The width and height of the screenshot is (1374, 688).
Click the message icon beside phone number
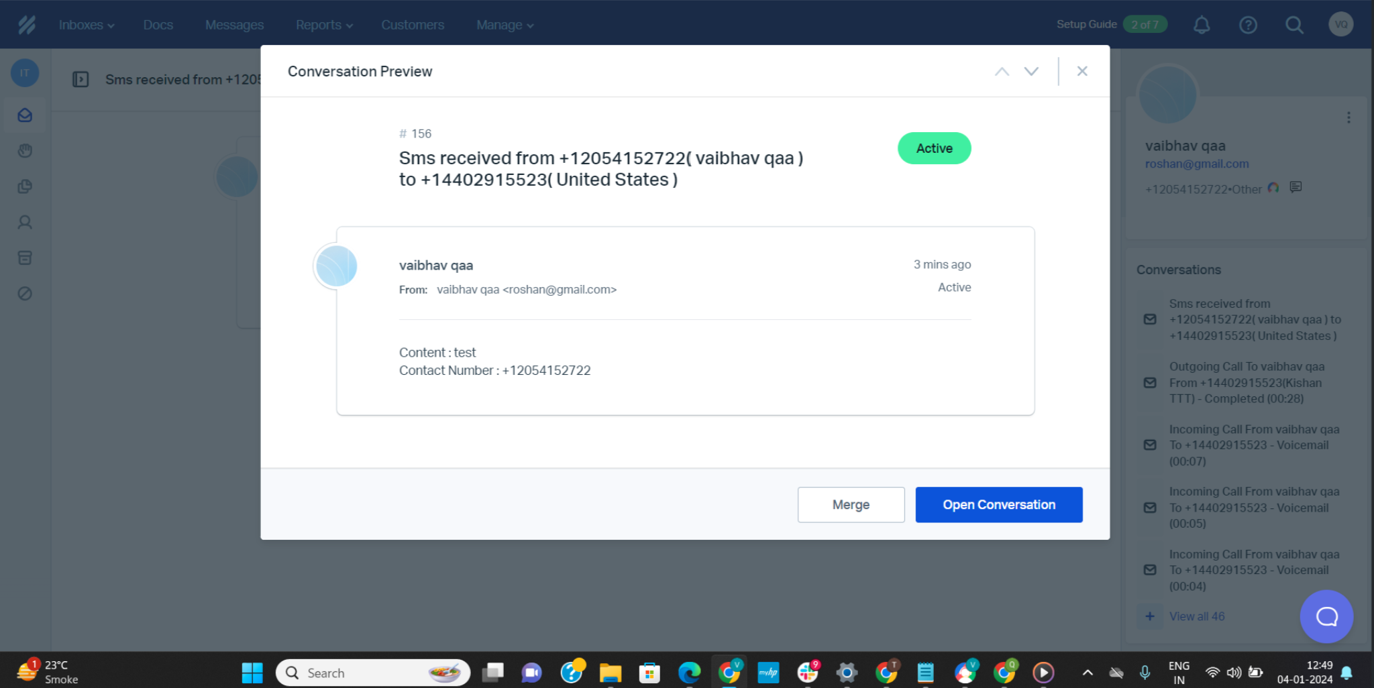(x=1296, y=187)
